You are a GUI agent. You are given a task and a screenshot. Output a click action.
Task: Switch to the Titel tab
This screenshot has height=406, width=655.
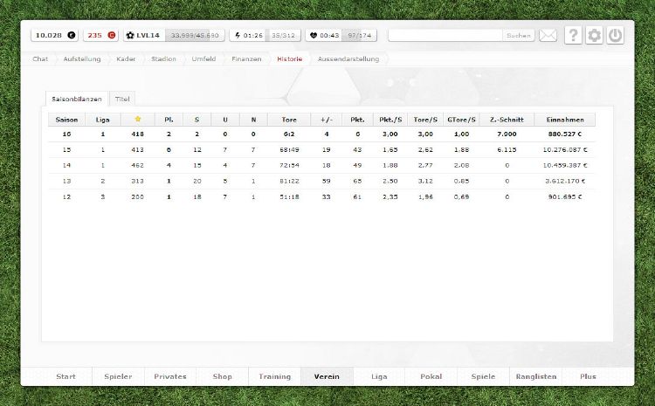point(122,99)
